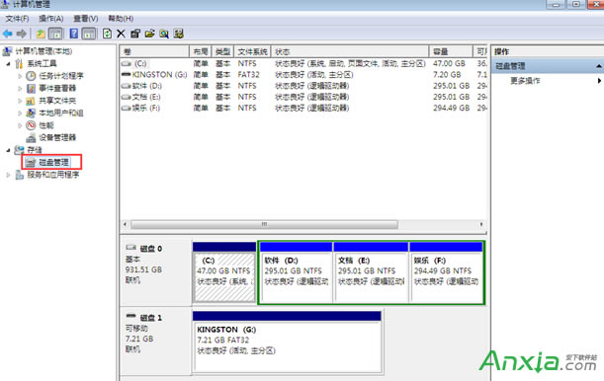
Task: Collapse the 系统工具 tree node
Action: (x=8, y=64)
